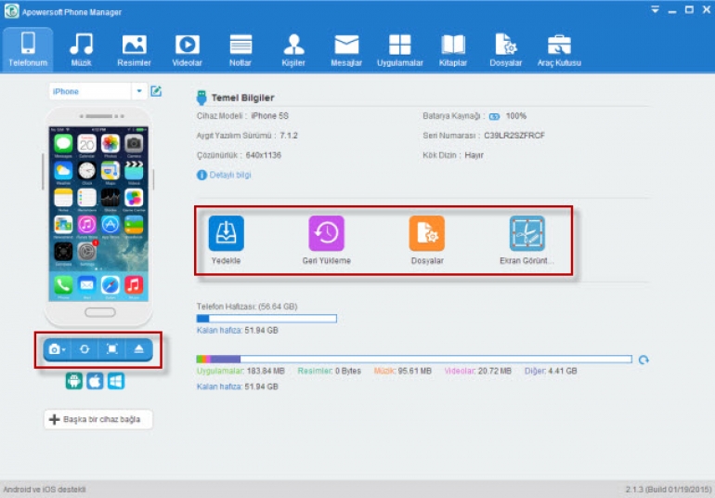Expand the iPhone device dropdown

click(139, 91)
